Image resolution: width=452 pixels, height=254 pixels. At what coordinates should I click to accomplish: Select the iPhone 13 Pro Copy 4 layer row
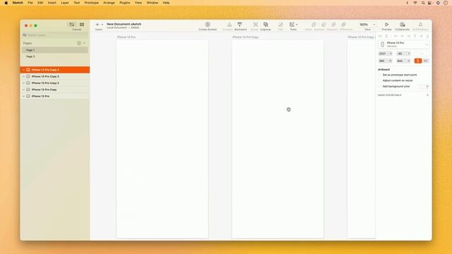[x=55, y=70]
